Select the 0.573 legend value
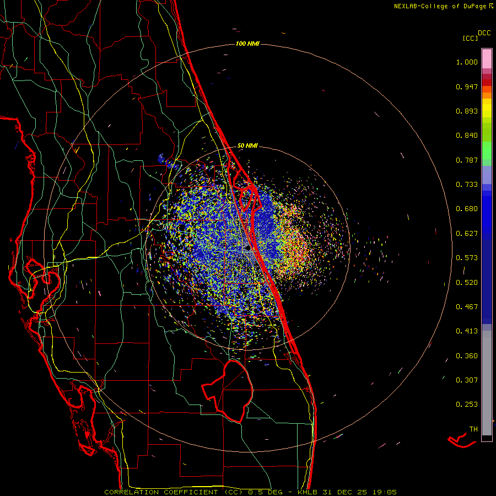496x496 pixels. [x=467, y=258]
